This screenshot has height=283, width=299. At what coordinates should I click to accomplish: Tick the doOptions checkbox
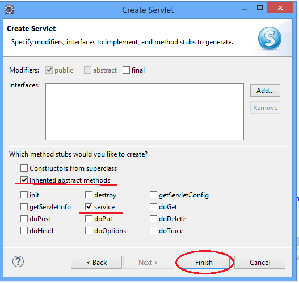click(x=89, y=231)
